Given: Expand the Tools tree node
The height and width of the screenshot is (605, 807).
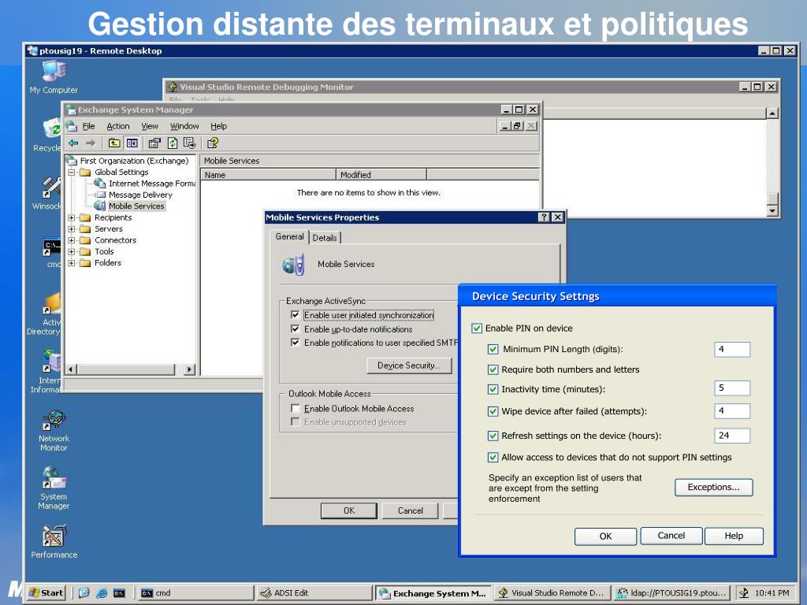Looking at the screenshot, I should (x=72, y=251).
